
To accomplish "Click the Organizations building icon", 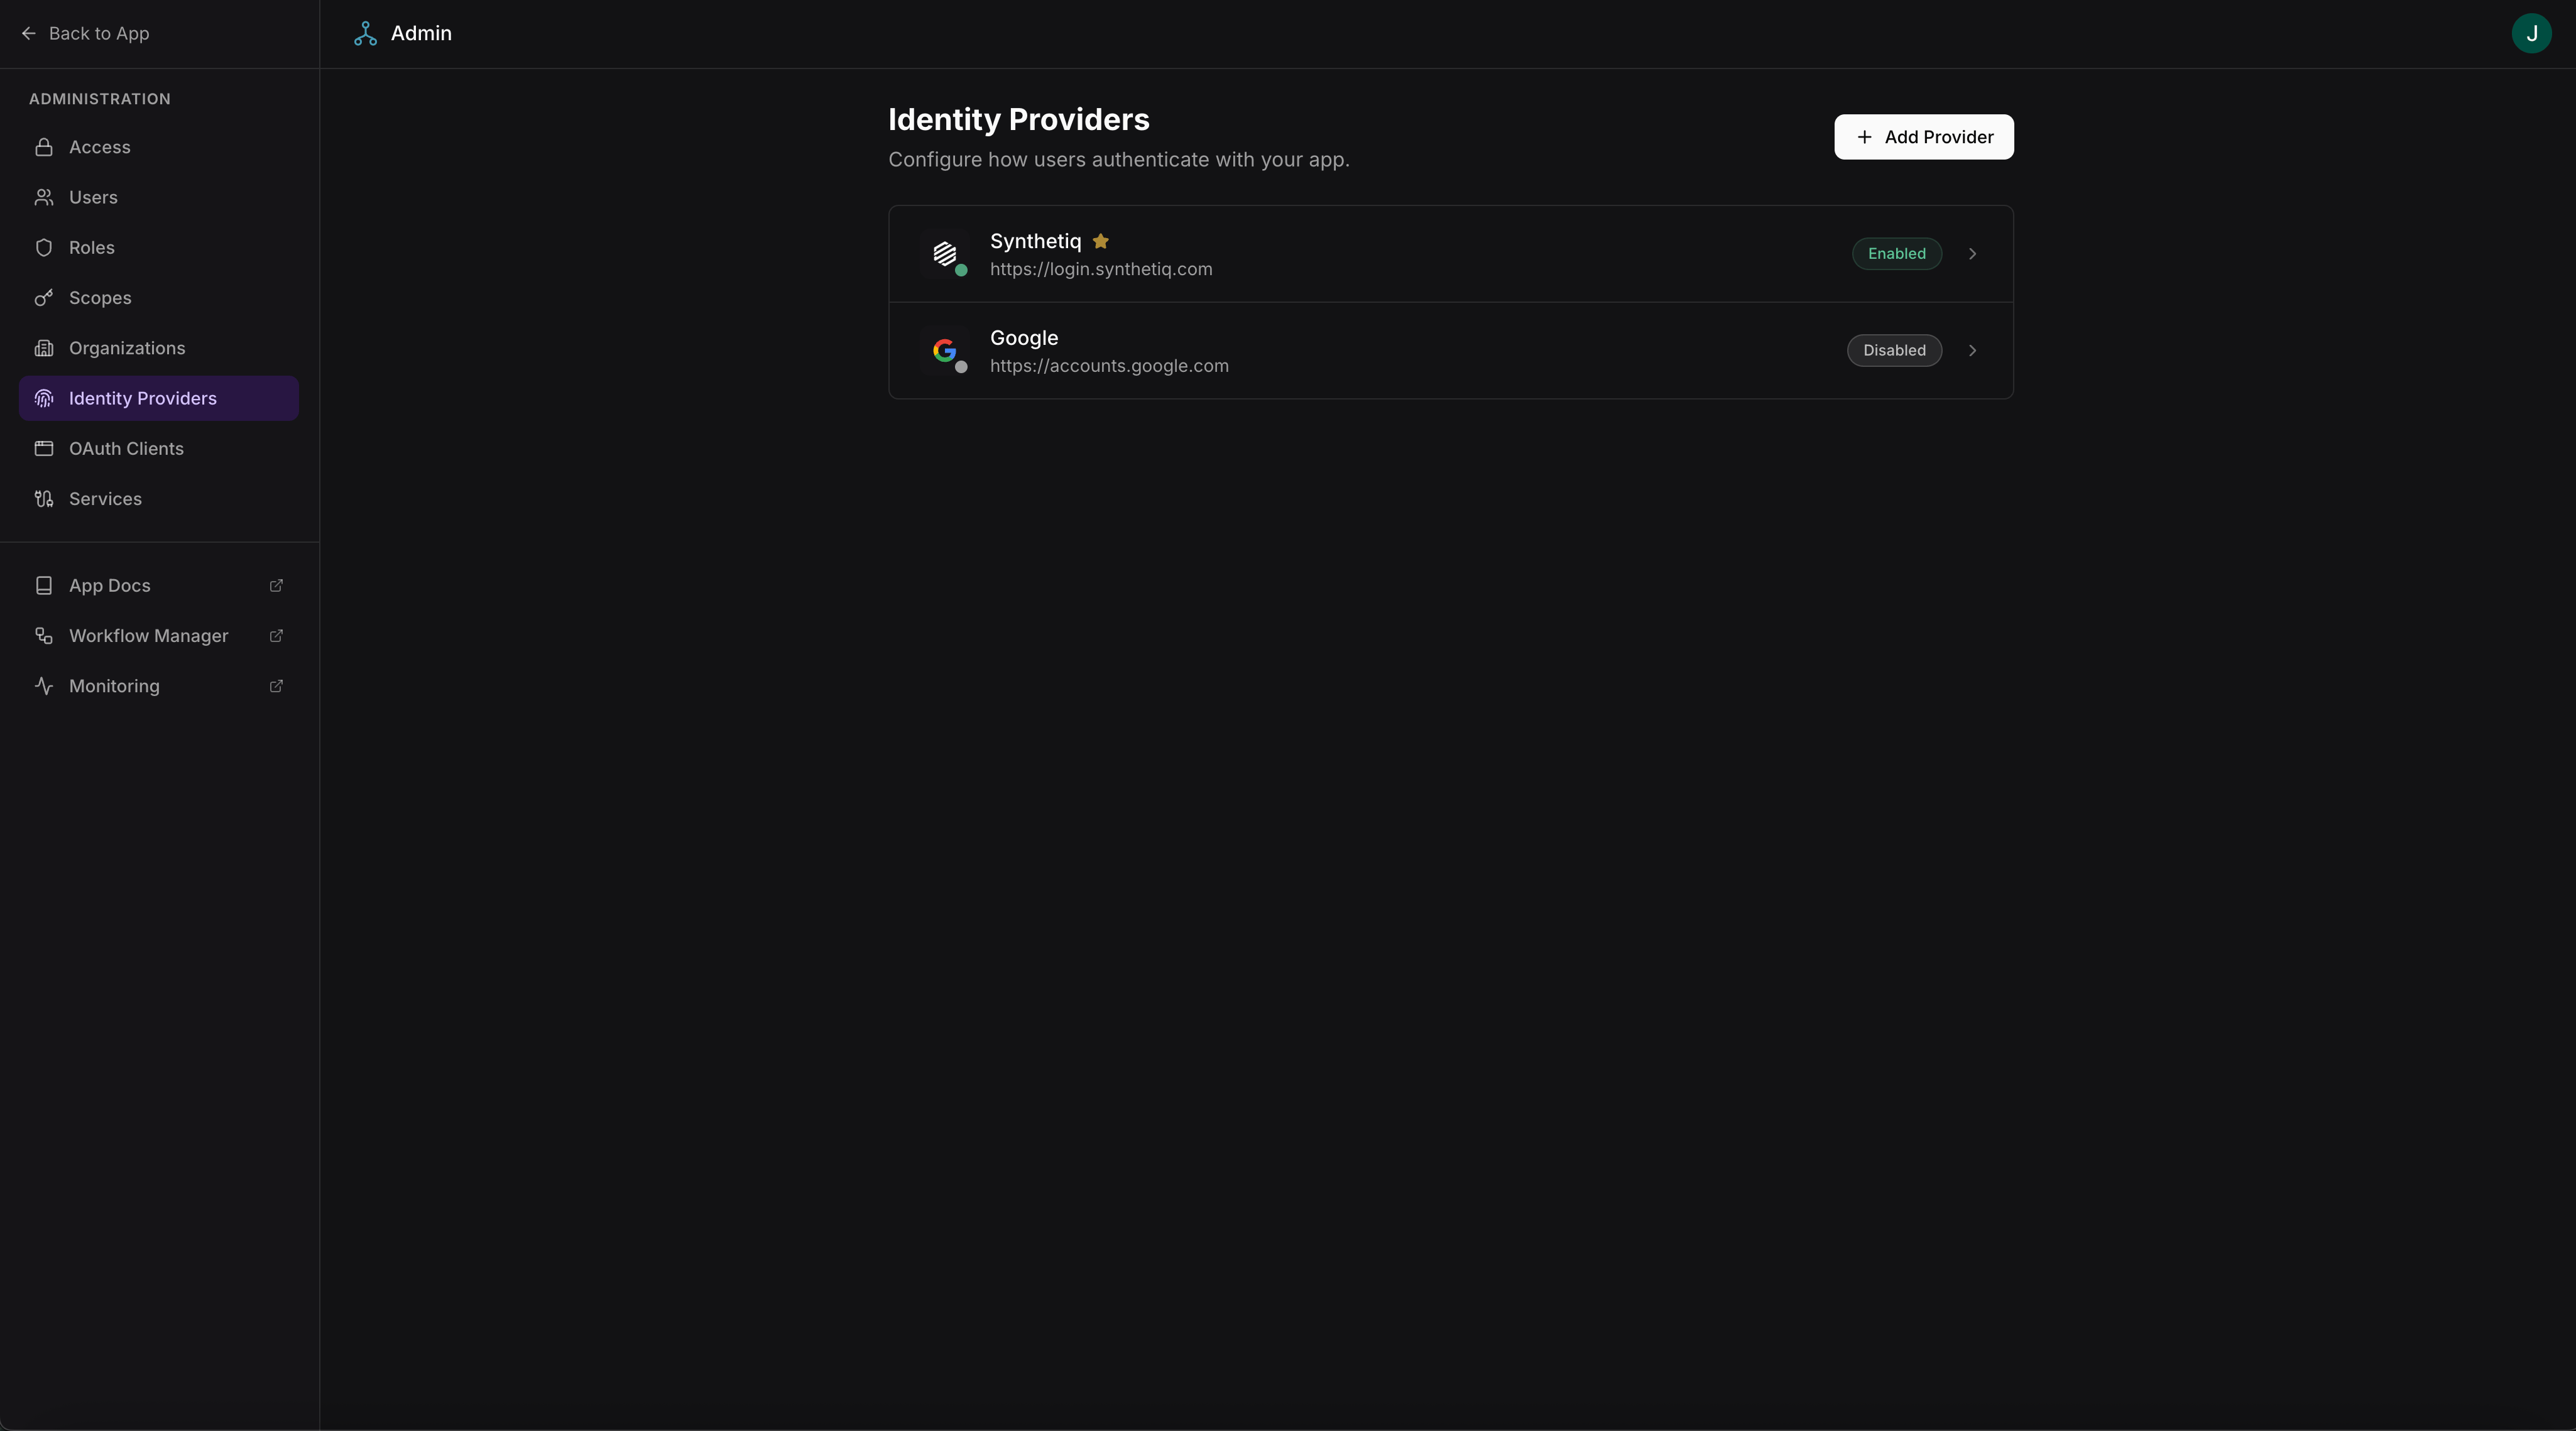I will [44, 348].
